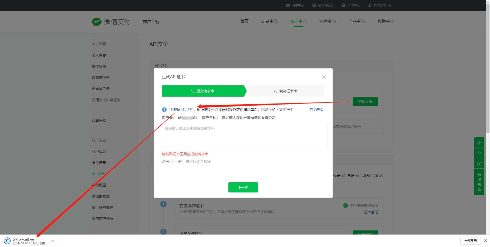The width and height of the screenshot is (490, 247).
Task: Click the WXCertUtil.exe file name
Action: point(23,240)
